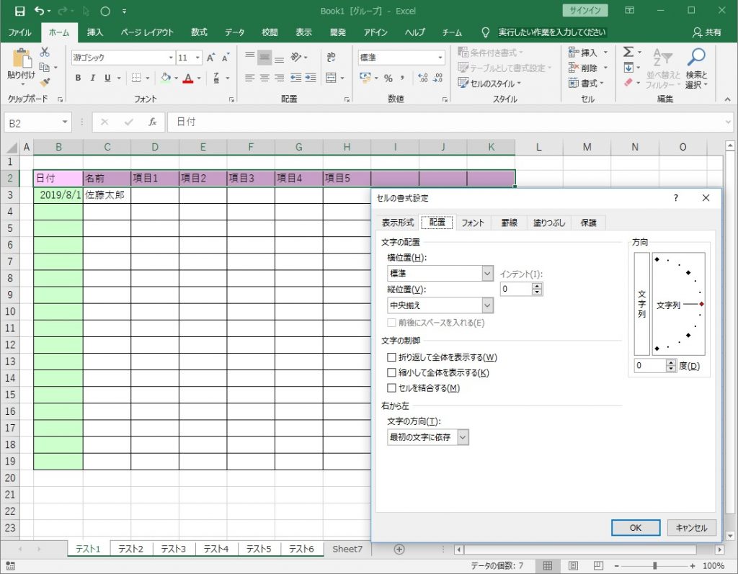Click the Increase Indent icon

click(x=311, y=78)
